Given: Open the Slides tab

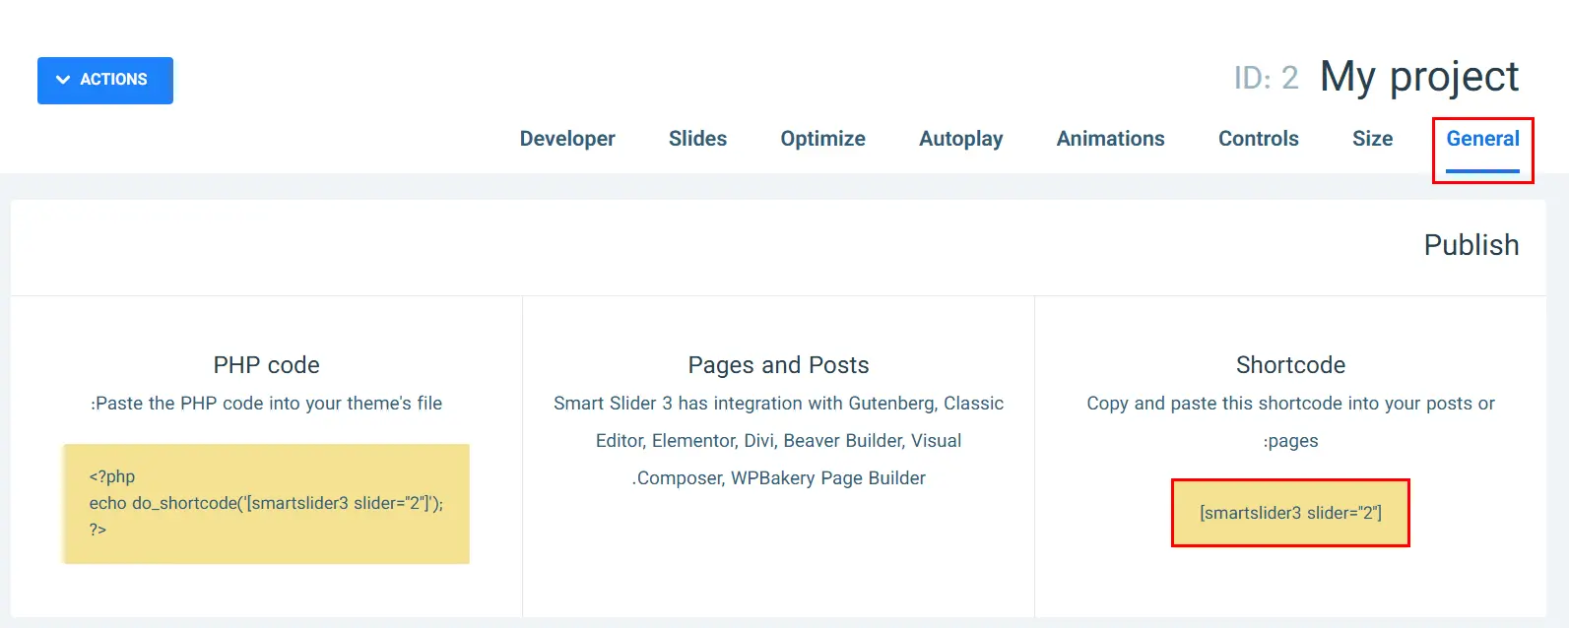Looking at the screenshot, I should 697,139.
